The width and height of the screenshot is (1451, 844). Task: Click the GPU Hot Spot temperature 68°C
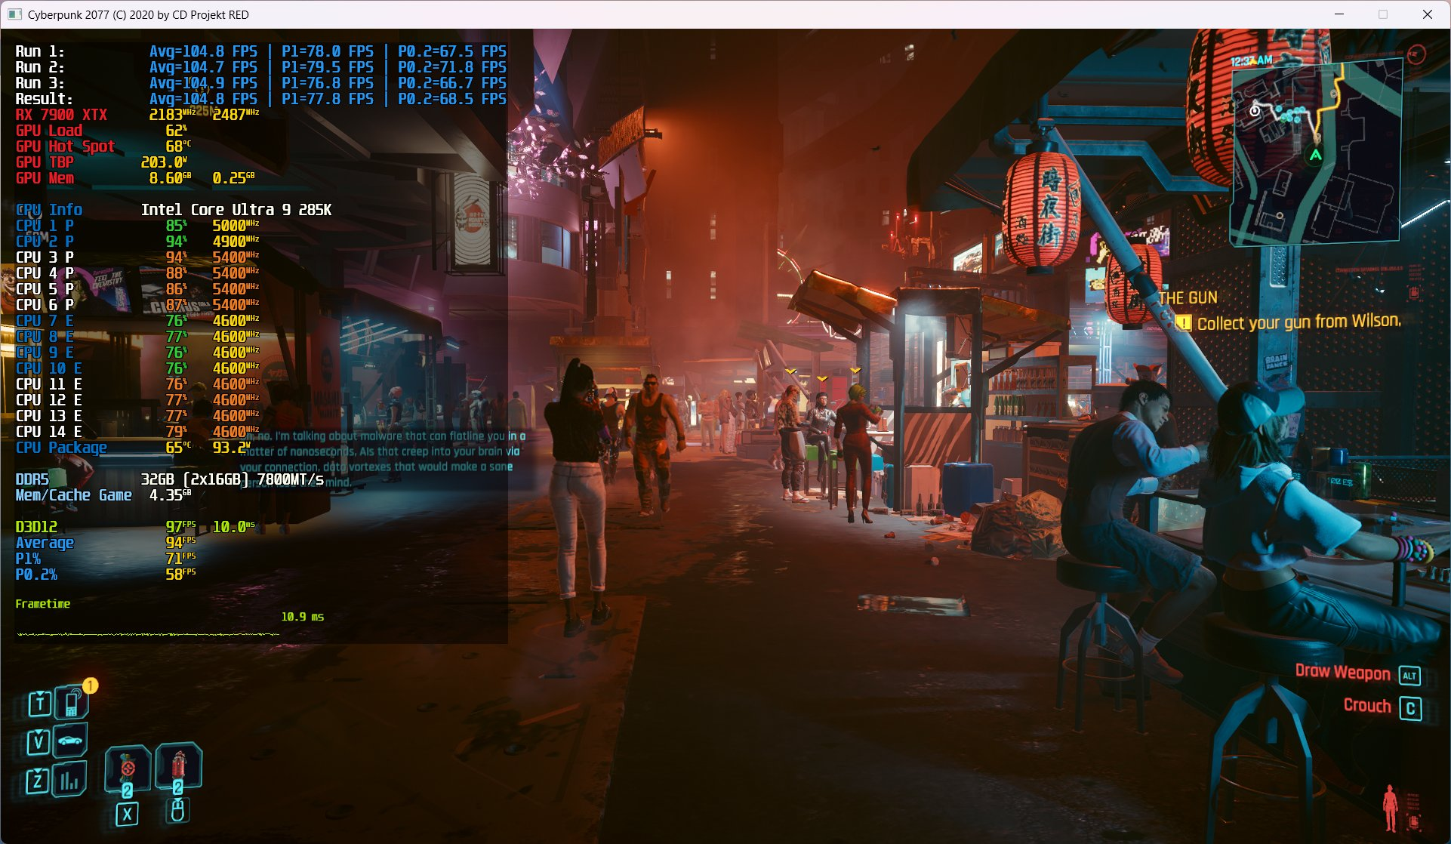tap(177, 146)
